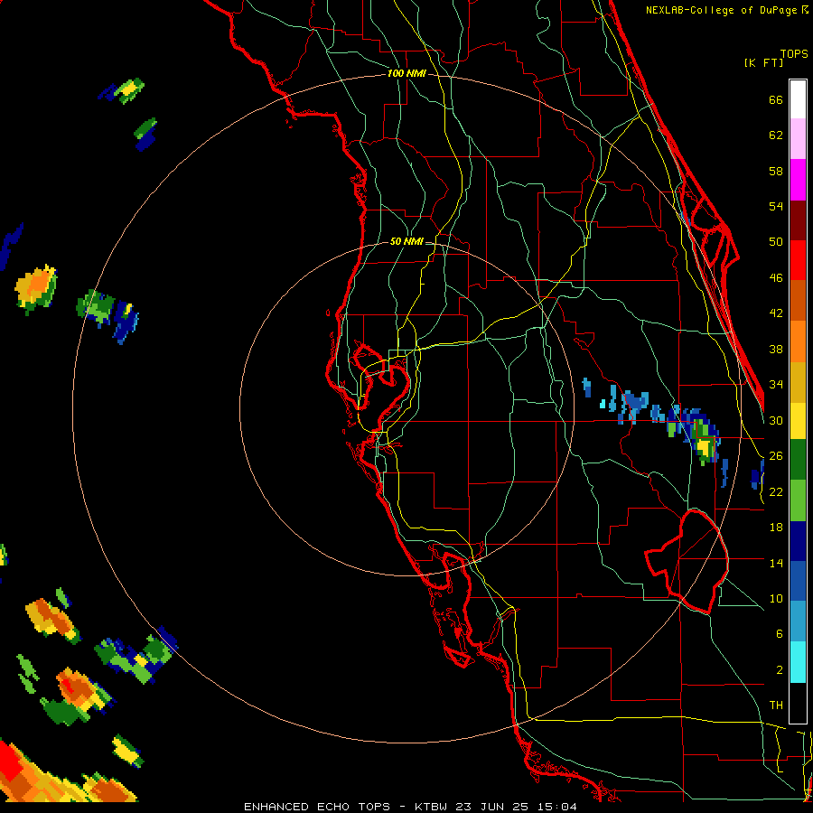813x813 pixels.
Task: Click the "42" legend value
Action: coord(776,313)
